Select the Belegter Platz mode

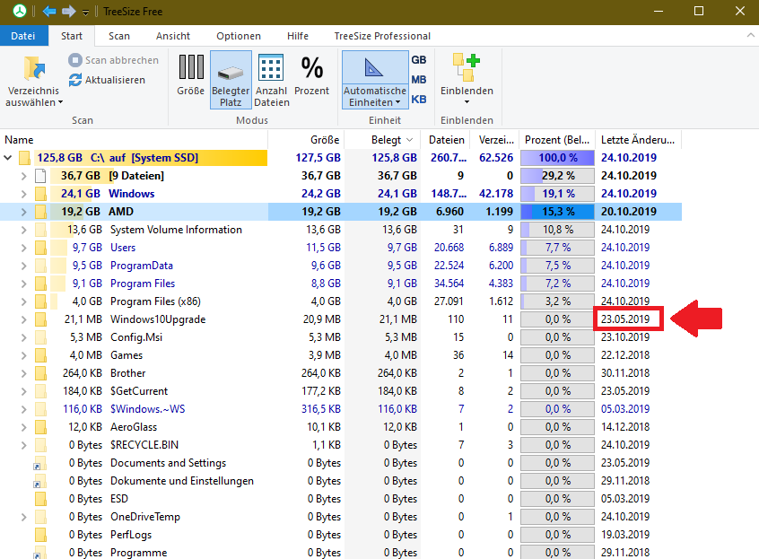pyautogui.click(x=231, y=80)
